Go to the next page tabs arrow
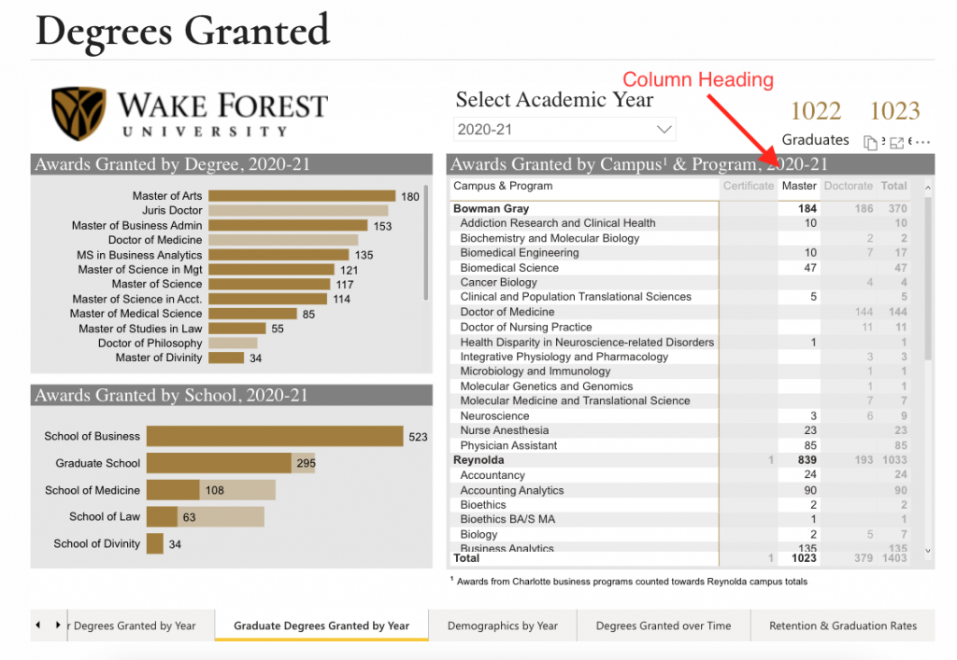Image resolution: width=957 pixels, height=660 pixels. [58, 625]
